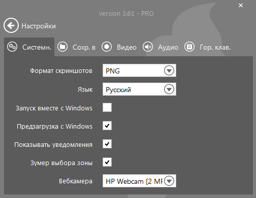
Task: Open the Видео tab label
Action: click(x=126, y=48)
